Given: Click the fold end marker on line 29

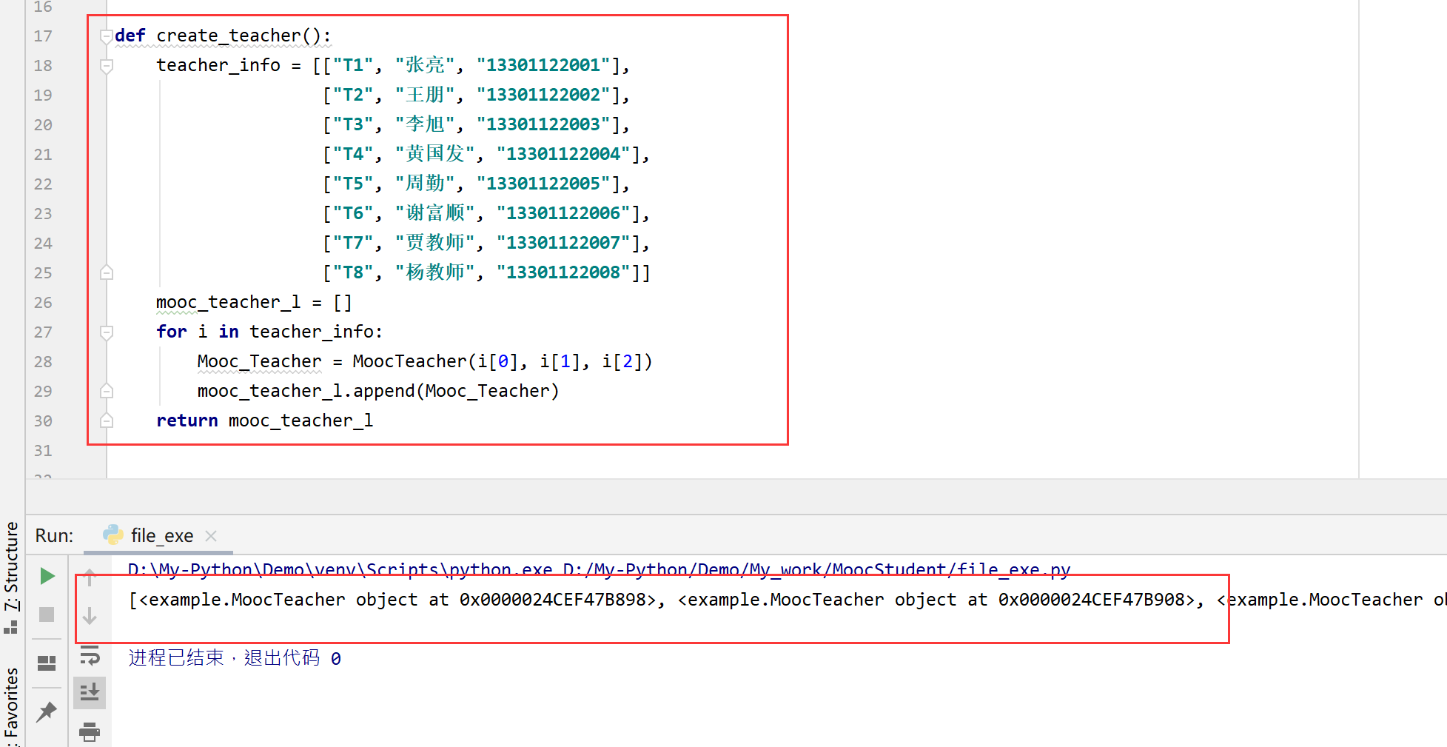Looking at the screenshot, I should click(x=107, y=391).
